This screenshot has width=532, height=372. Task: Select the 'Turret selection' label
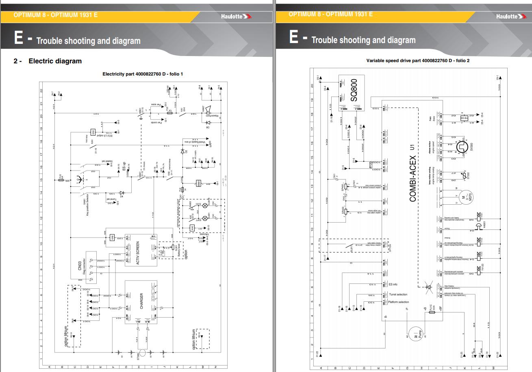(398, 294)
